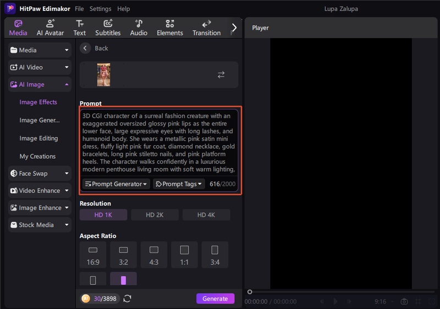This screenshot has width=440, height=309.
Task: Choose the highlighted purple portrait aspect ratio
Action: coord(123,279)
